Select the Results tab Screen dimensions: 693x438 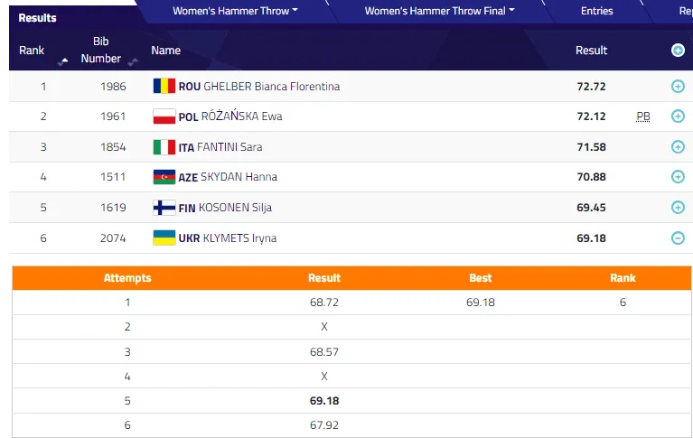click(37, 17)
